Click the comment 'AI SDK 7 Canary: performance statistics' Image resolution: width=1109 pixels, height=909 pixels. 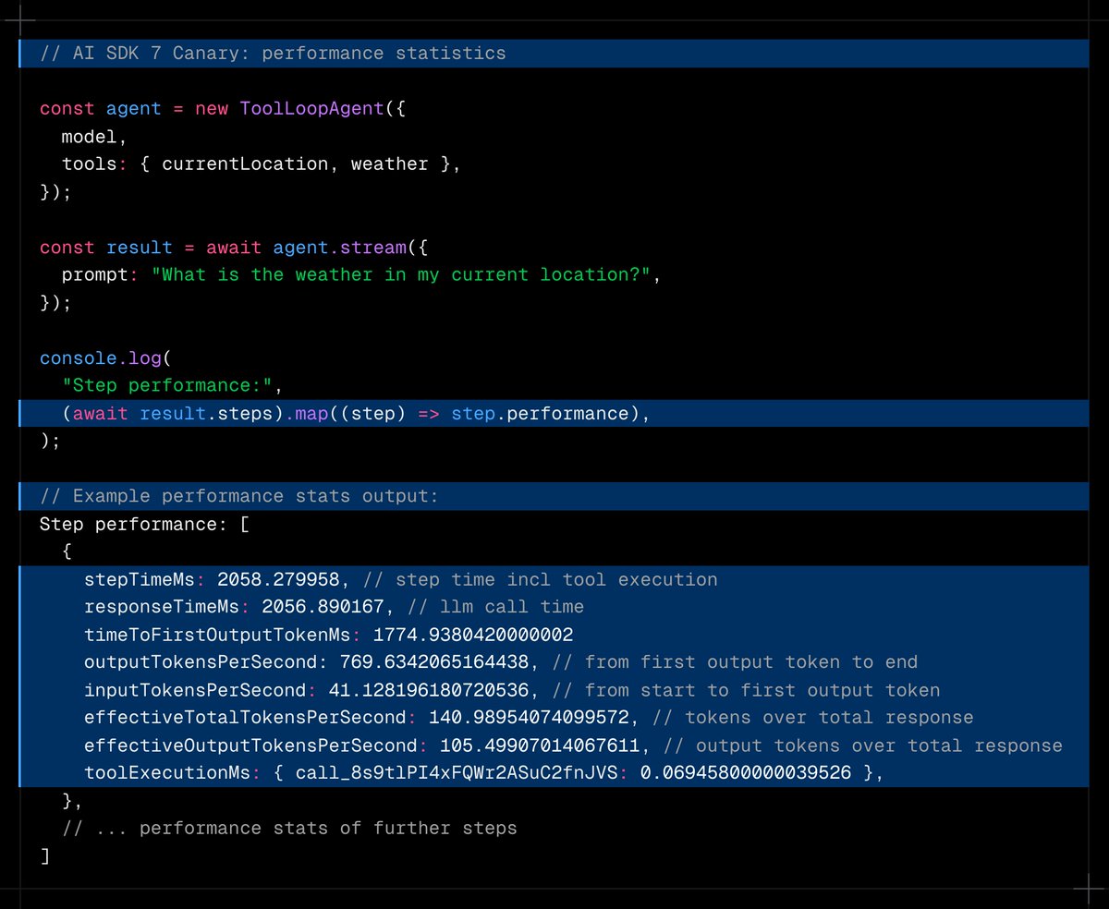tap(273, 53)
